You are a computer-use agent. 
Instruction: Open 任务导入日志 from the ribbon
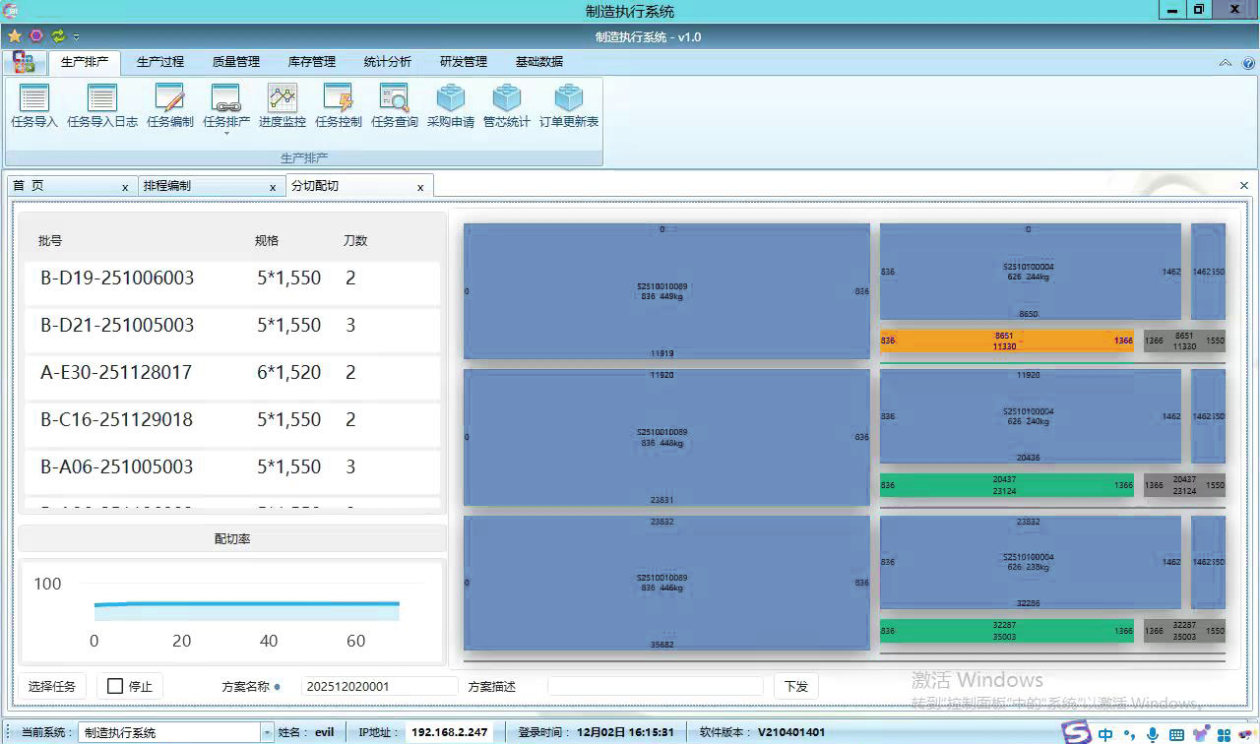(102, 99)
